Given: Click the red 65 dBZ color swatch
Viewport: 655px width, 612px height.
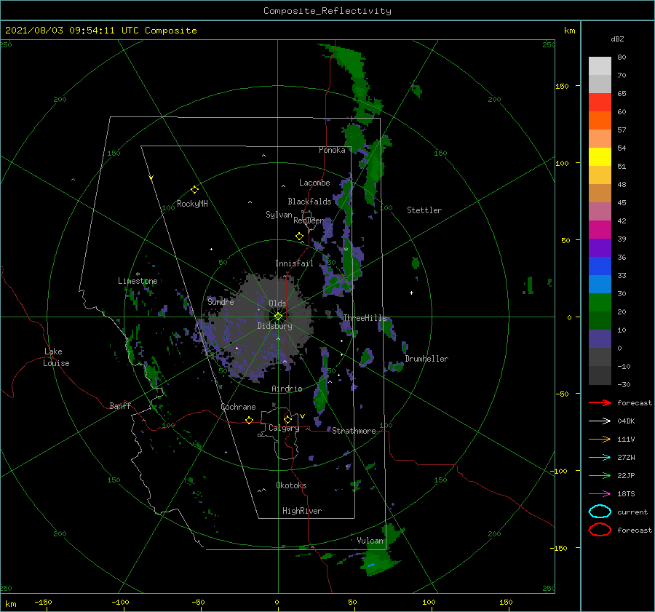Looking at the screenshot, I should (600, 103).
